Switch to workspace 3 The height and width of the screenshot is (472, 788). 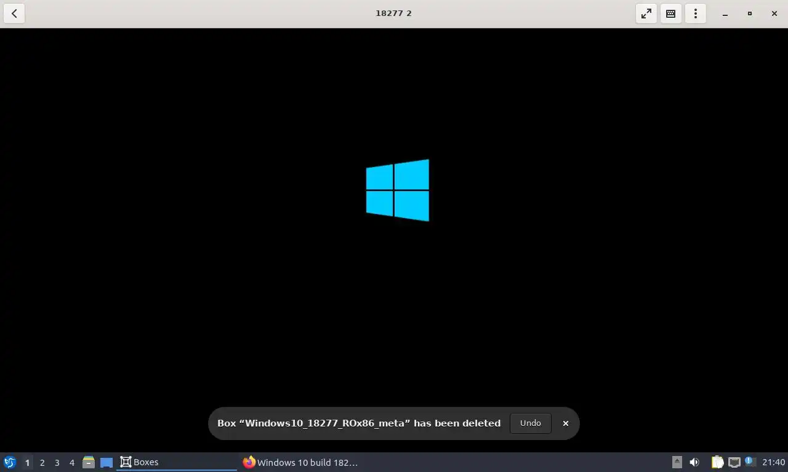click(57, 462)
